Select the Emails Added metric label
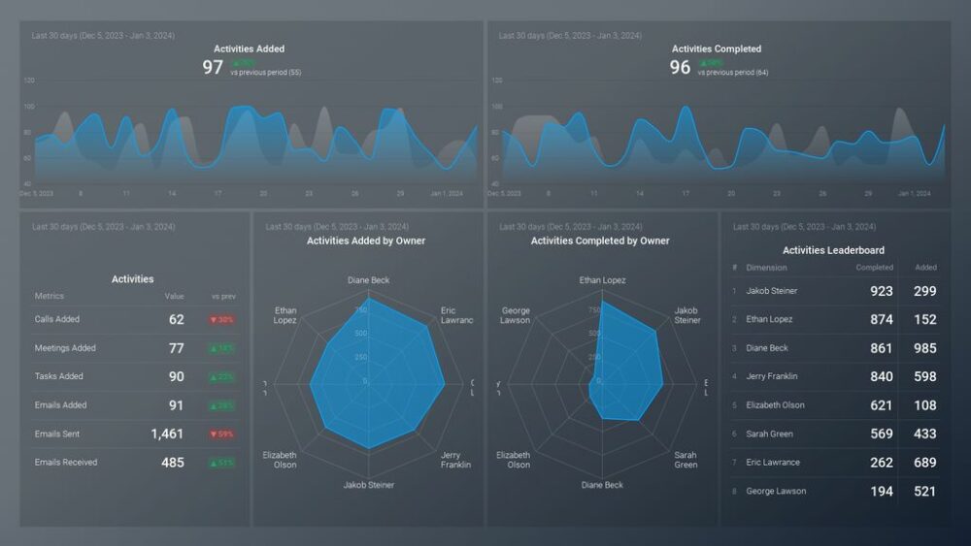The height and width of the screenshot is (546, 971). pyautogui.click(x=60, y=405)
